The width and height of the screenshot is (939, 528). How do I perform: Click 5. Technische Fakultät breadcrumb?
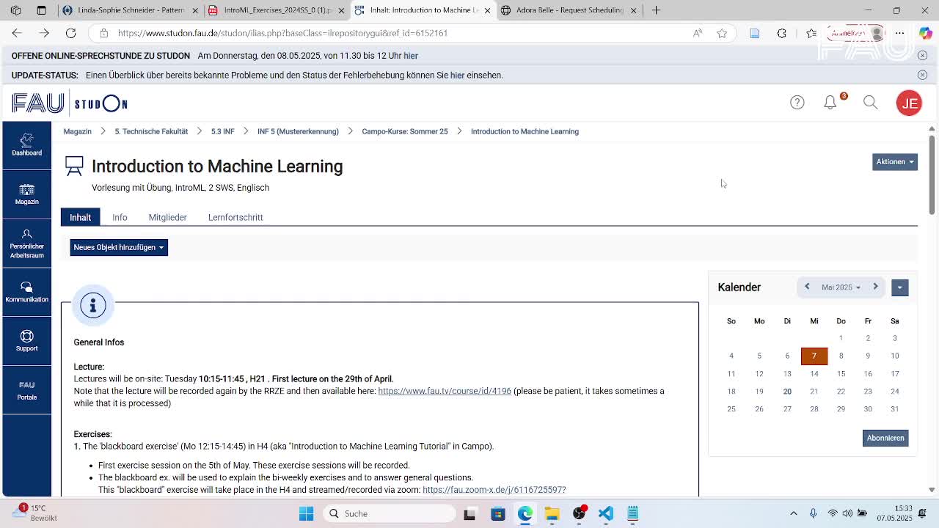click(151, 131)
